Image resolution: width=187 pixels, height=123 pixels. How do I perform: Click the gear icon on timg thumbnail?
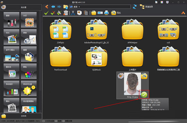[121, 76]
